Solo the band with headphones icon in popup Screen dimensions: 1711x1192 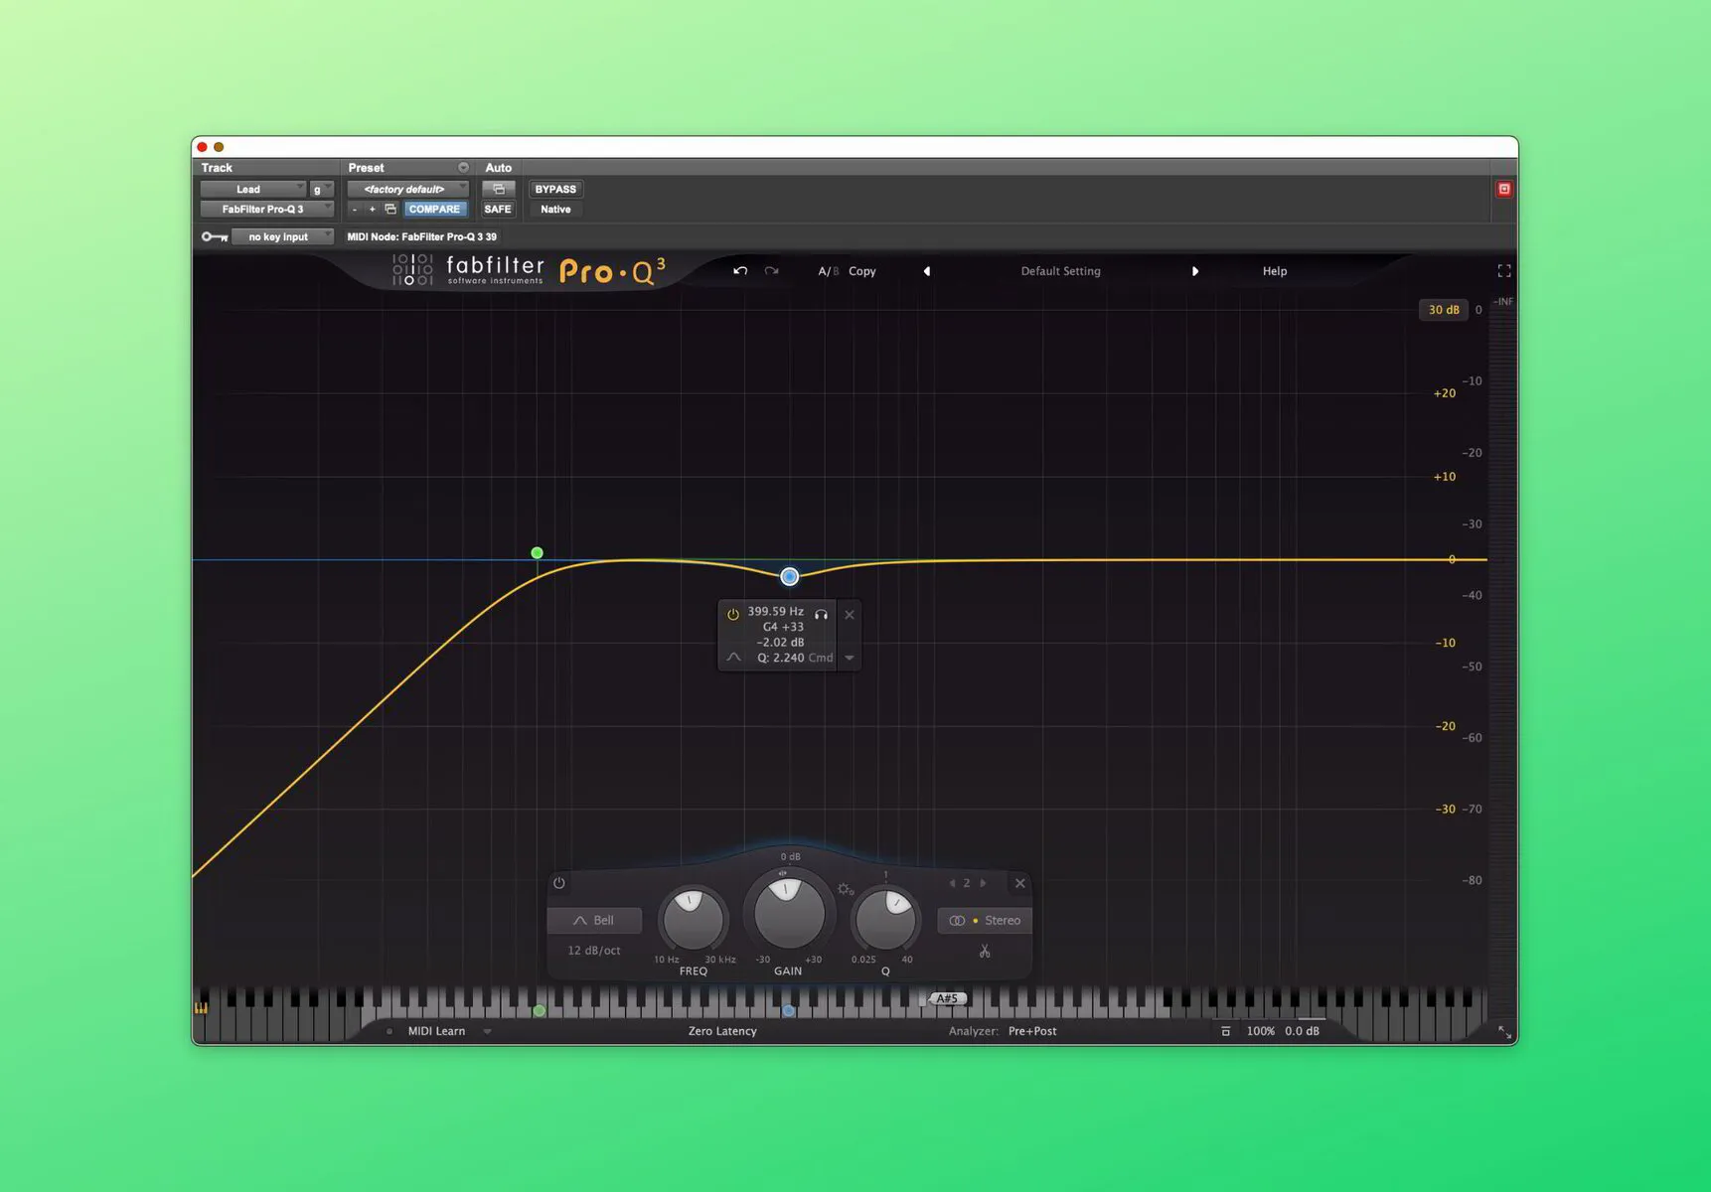point(822,614)
